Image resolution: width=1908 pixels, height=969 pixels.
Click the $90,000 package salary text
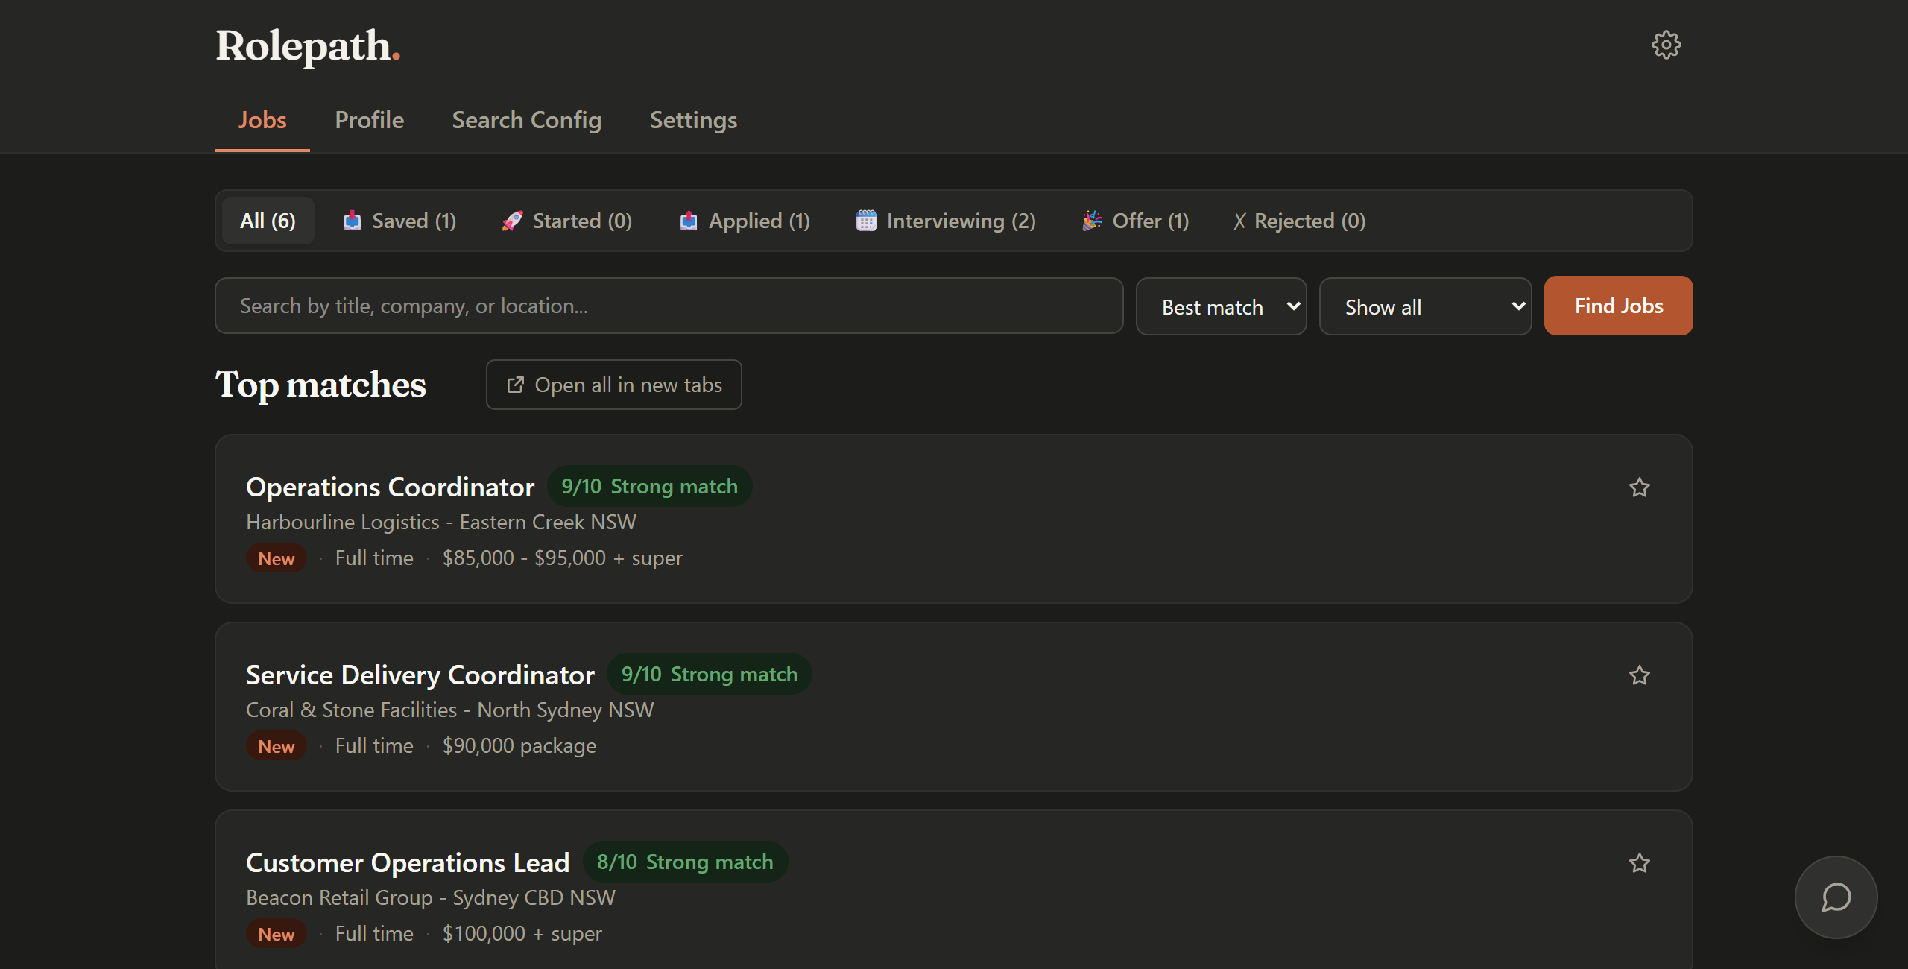coord(519,745)
